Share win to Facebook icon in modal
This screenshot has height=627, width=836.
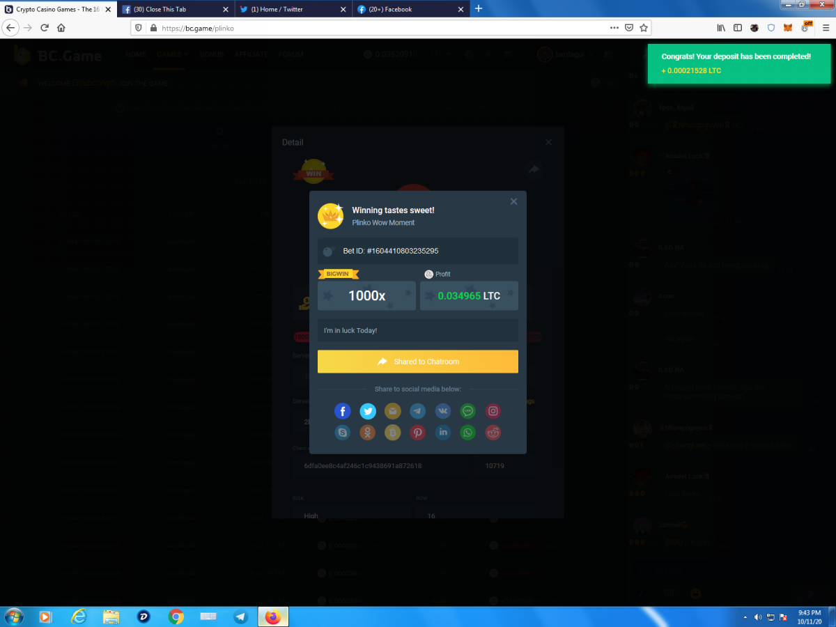pyautogui.click(x=343, y=412)
